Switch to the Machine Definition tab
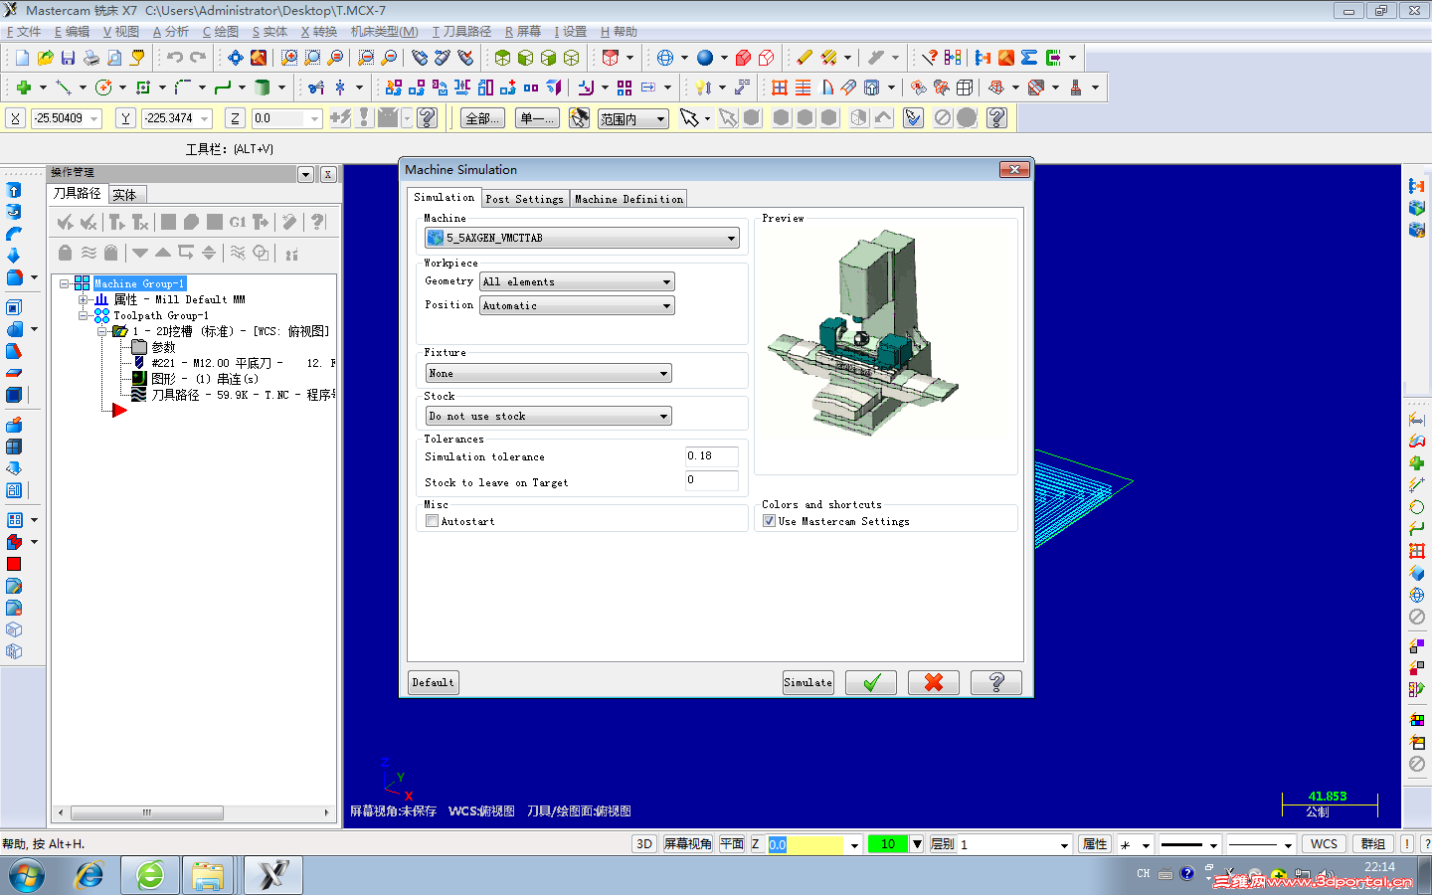 (629, 199)
